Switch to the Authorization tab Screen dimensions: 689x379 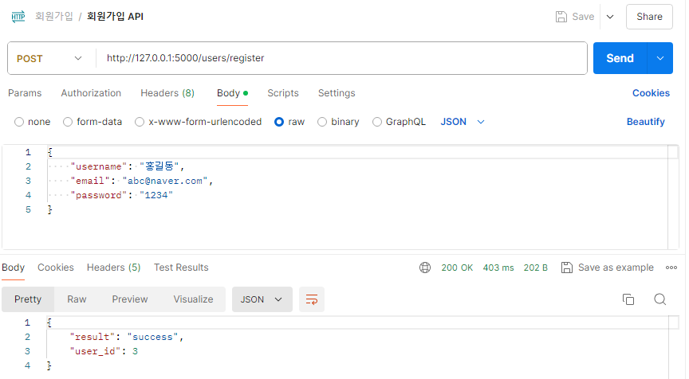(91, 93)
